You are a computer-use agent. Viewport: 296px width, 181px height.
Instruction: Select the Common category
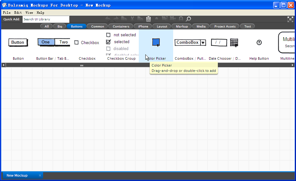pyautogui.click(x=98, y=26)
